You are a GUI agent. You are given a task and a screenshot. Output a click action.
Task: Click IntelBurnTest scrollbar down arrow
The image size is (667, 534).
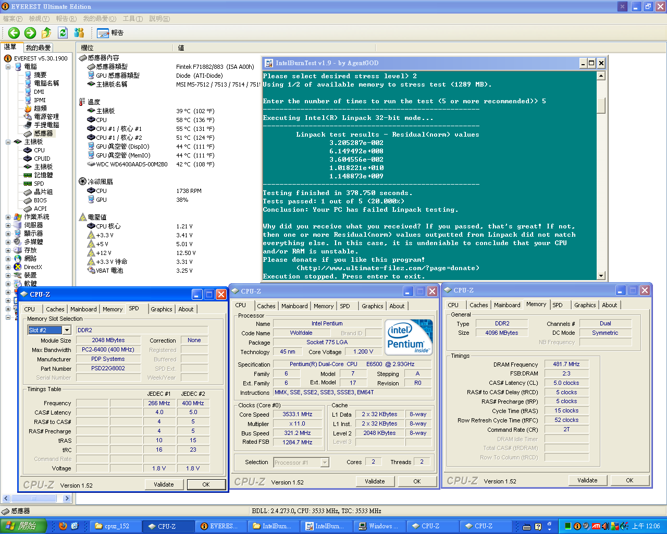pos(601,276)
